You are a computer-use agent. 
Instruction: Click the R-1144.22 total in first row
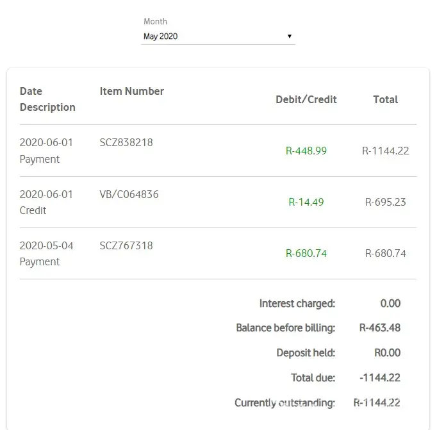[386, 151]
